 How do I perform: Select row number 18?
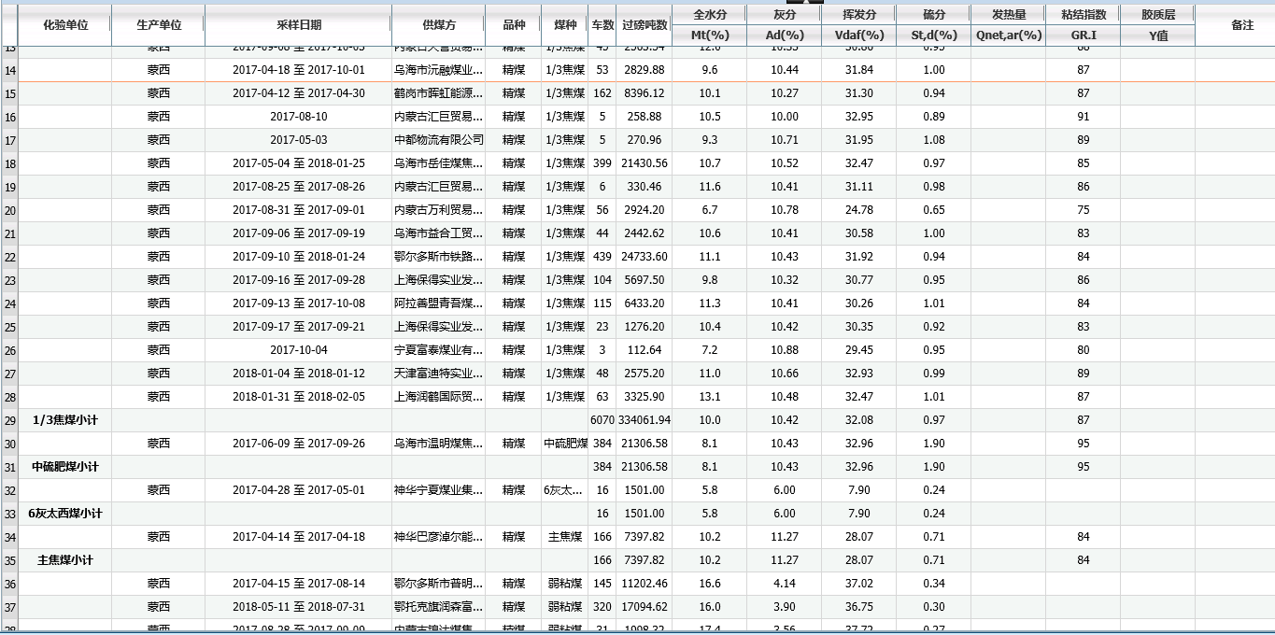pos(9,163)
